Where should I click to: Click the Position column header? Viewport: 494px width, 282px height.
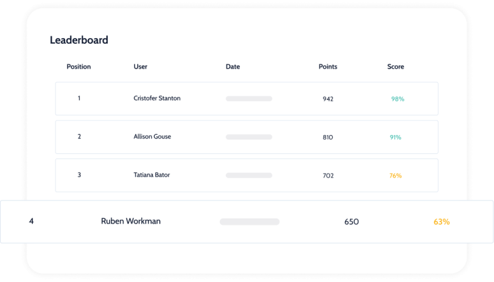78,67
